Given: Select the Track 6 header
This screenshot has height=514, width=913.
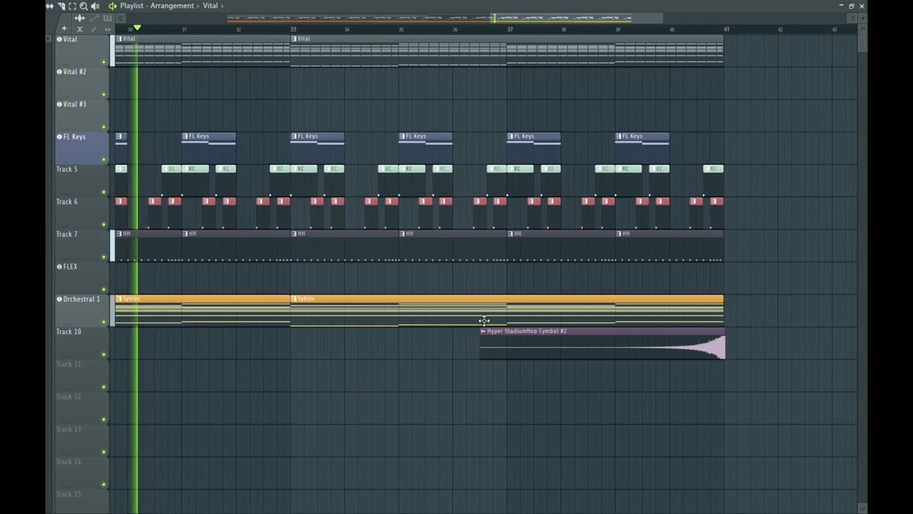Looking at the screenshot, I should 82,213.
